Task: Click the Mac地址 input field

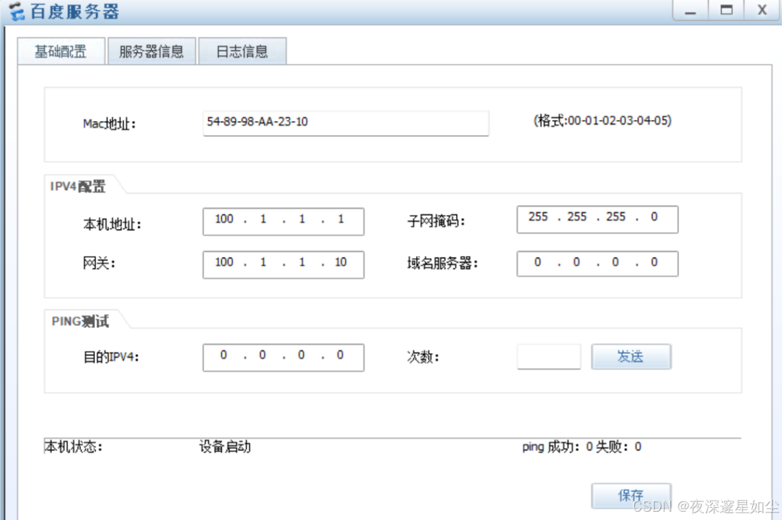Action: point(346,122)
